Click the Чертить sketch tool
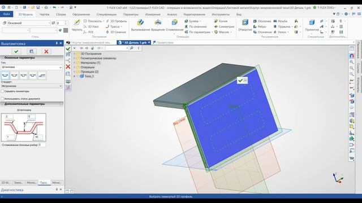The height and width of the screenshot is (203, 362). pos(77,25)
